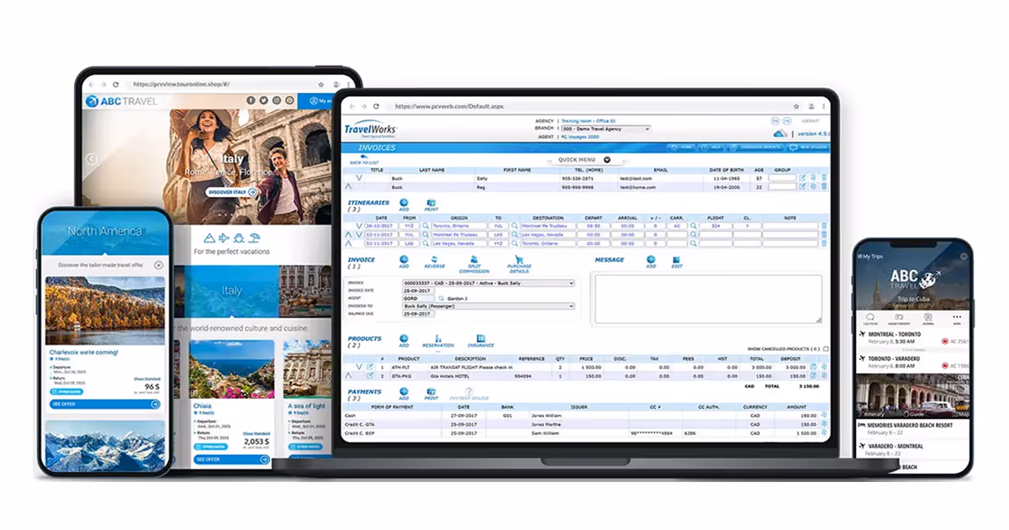Image resolution: width=1009 pixels, height=530 pixels.
Task: Open Memories Varadero Beach Resort entry
Action: pyautogui.click(x=913, y=427)
